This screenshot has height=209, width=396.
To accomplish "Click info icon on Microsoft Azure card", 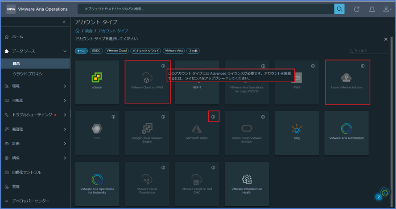I will [213, 117].
